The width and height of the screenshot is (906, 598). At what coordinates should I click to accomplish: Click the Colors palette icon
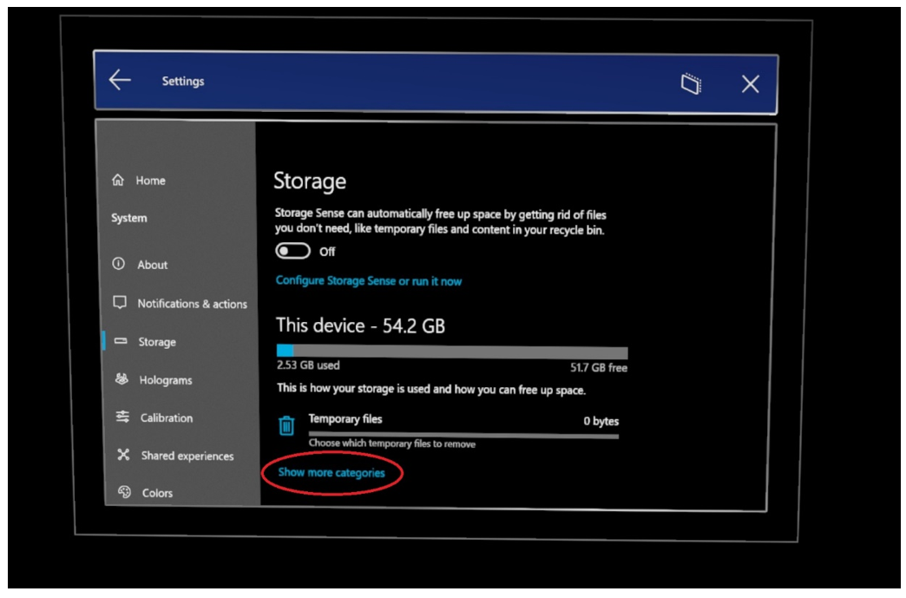(x=124, y=492)
